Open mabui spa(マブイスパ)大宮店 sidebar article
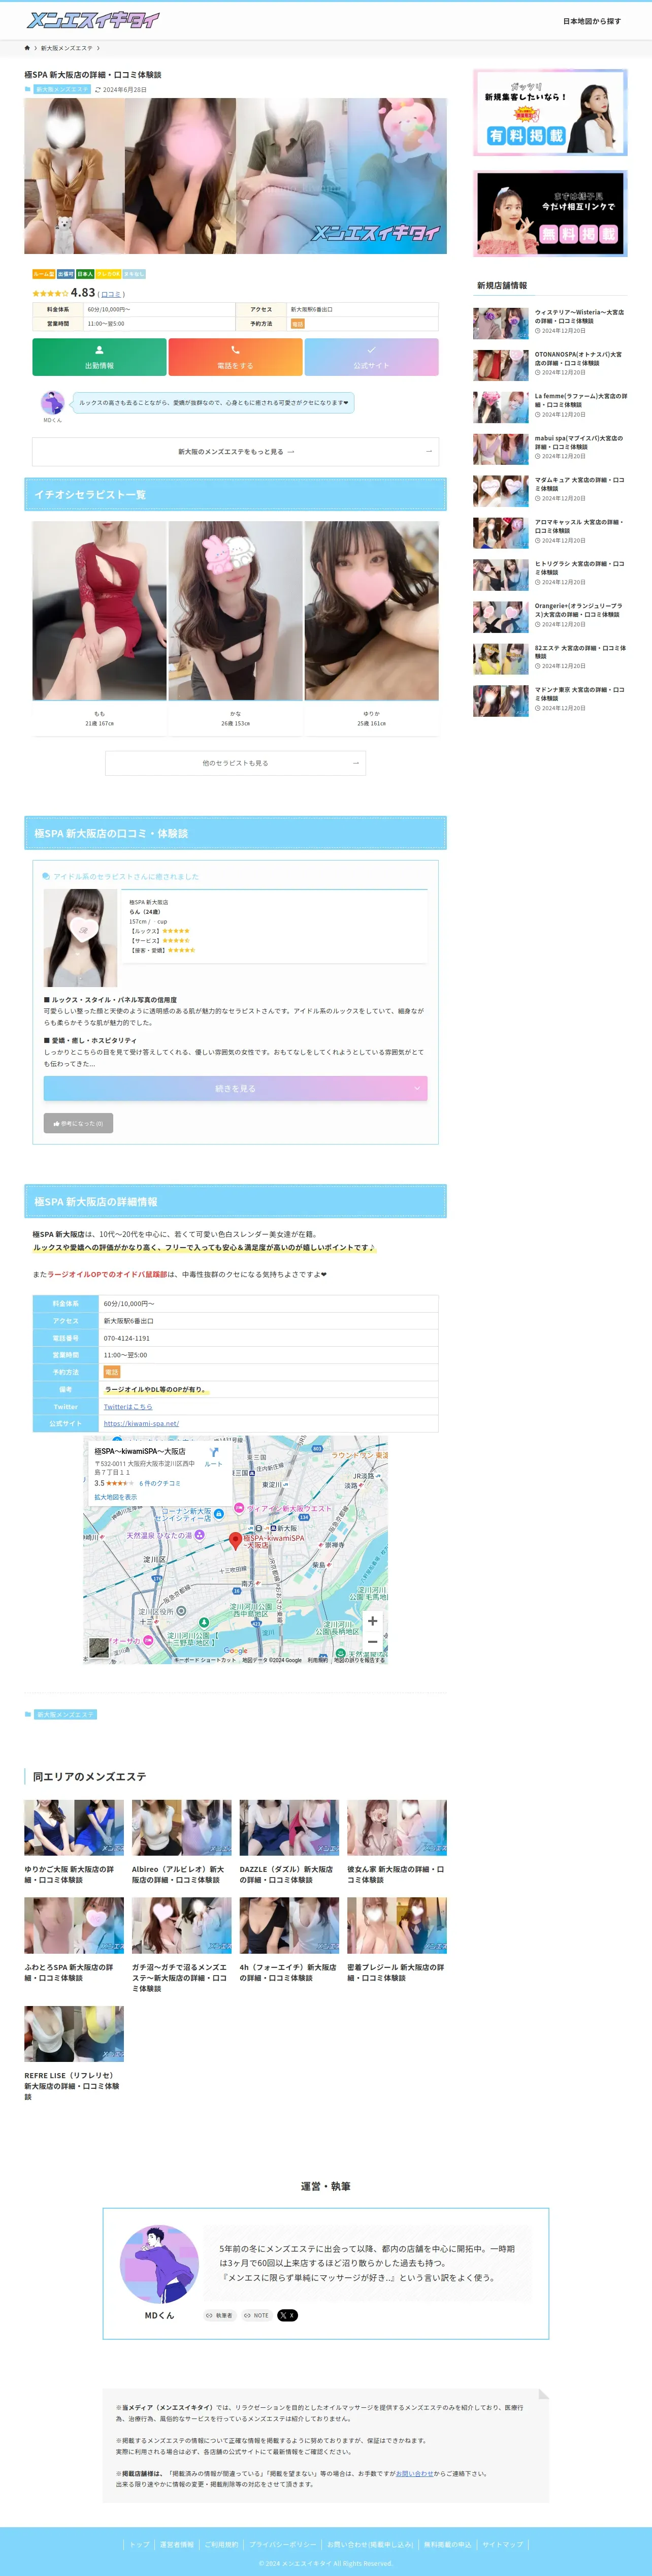Viewport: 652px width, 2576px height. [550, 449]
